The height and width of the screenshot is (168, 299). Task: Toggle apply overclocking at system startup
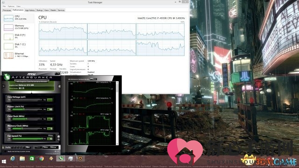[6, 151]
